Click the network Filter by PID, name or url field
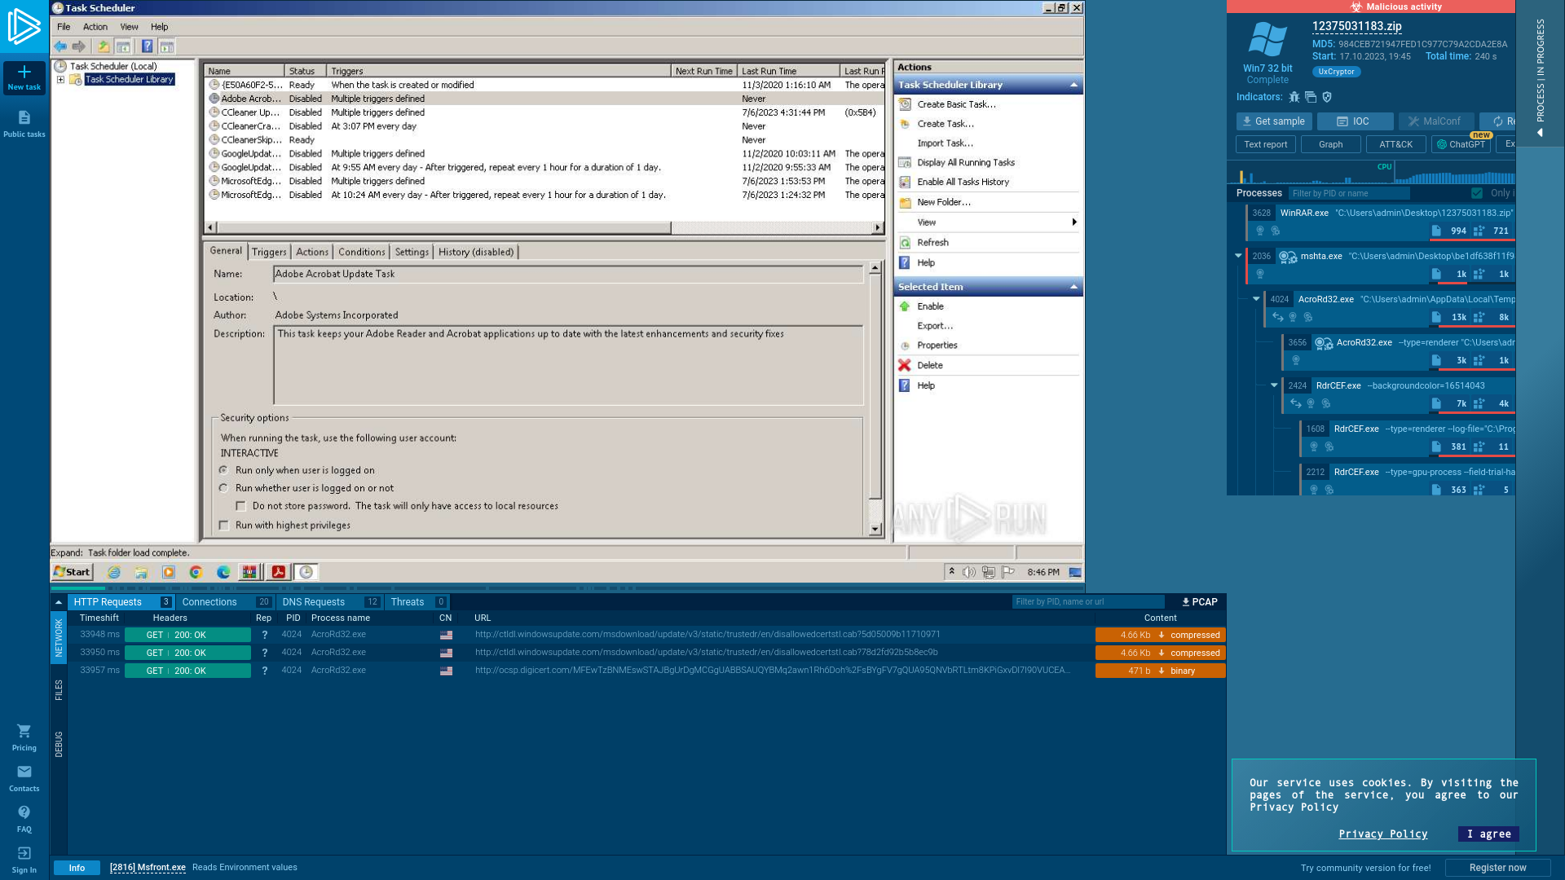This screenshot has width=1565, height=880. 1088,602
